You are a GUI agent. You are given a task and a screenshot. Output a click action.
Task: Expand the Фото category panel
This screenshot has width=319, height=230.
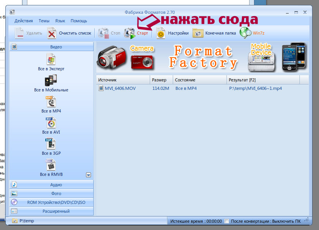coord(51,194)
